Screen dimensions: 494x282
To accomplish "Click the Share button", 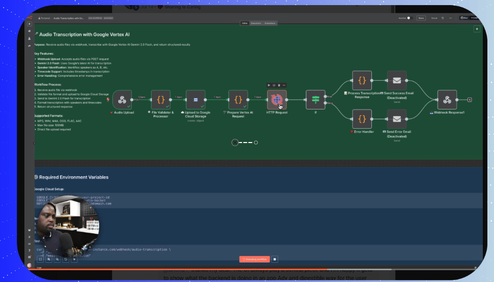I will [421, 18].
